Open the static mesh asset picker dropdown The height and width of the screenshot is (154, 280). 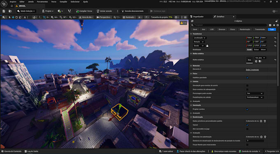[260, 58]
